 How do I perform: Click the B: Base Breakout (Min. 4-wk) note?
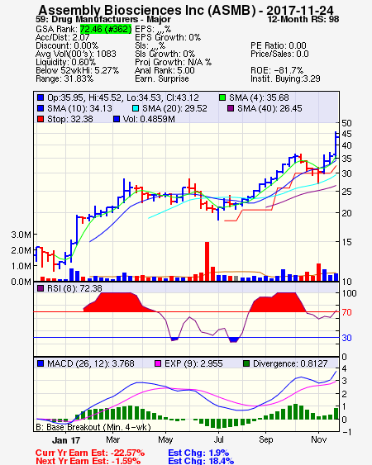coord(93,427)
